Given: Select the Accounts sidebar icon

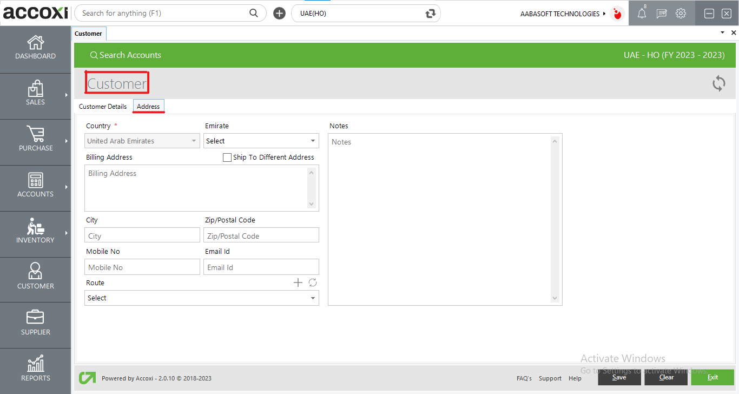Looking at the screenshot, I should [x=35, y=186].
